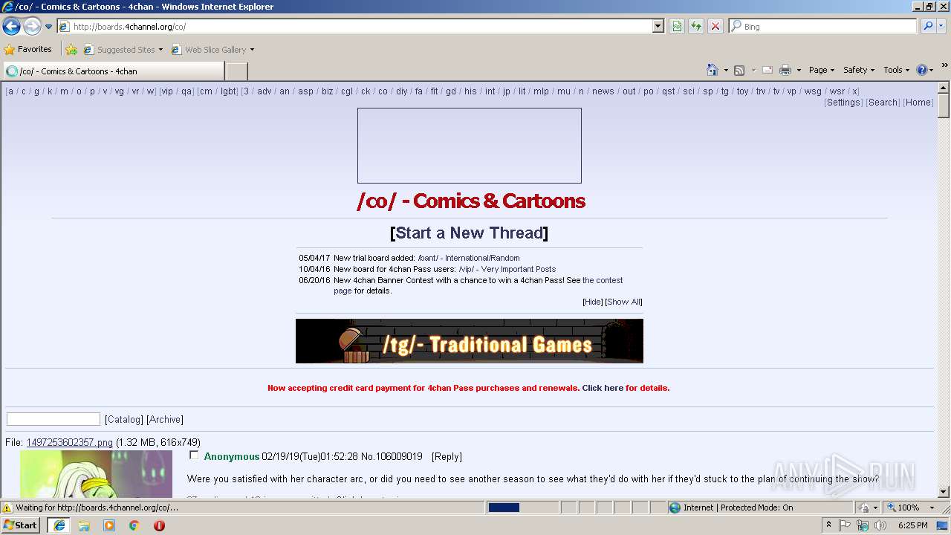951x535 pixels.
Task: Open the Page menu
Action: [822, 70]
